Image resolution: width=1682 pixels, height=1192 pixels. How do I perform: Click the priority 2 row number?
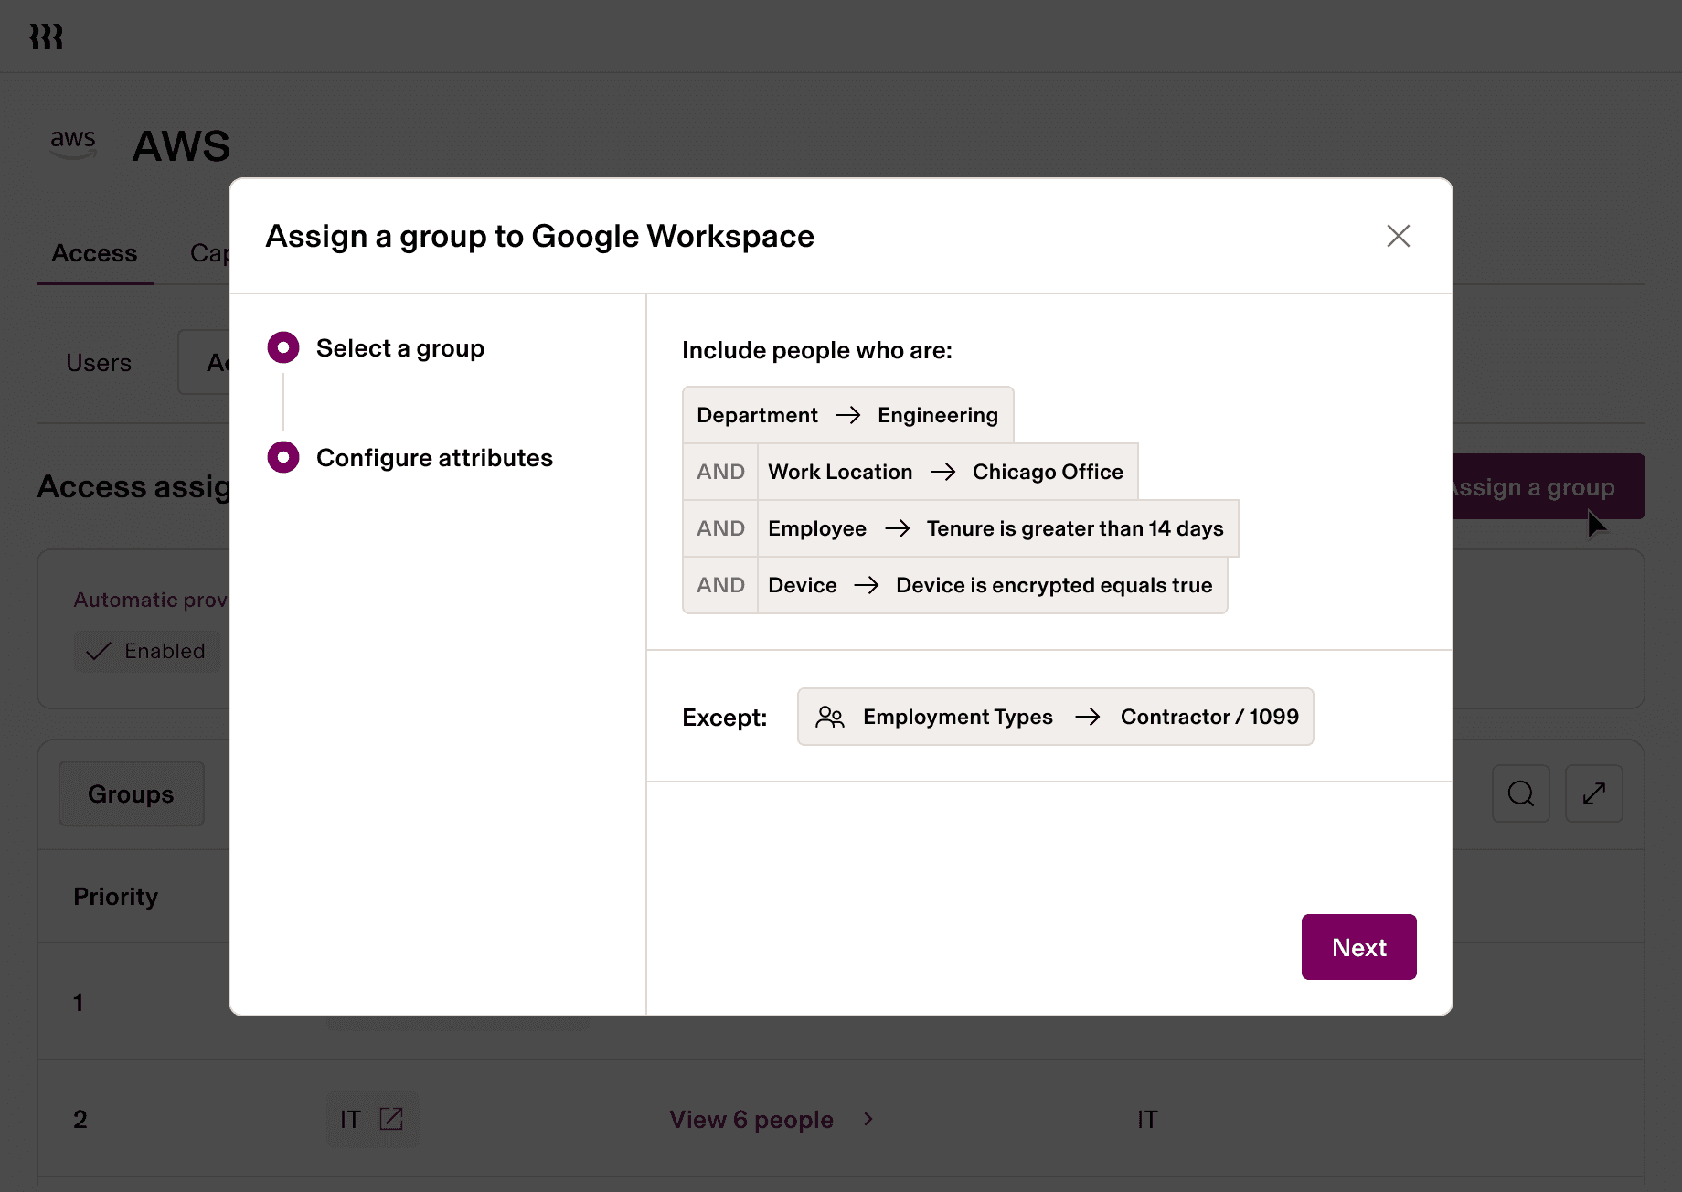point(80,1120)
